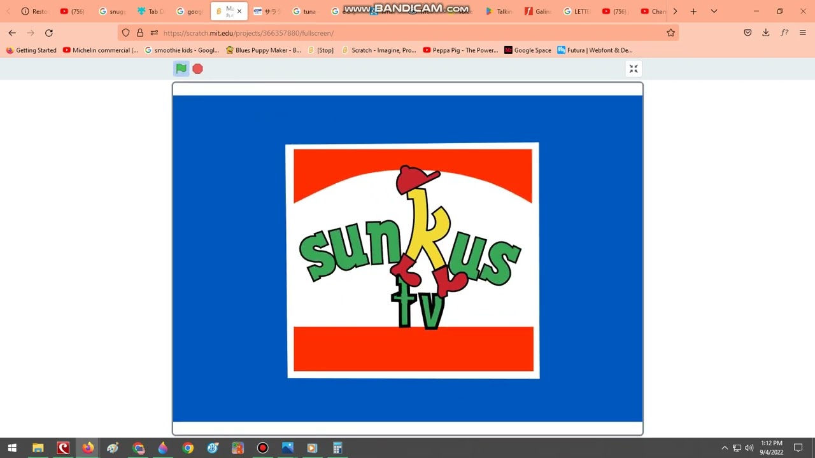Open the Google Space bookmark

(528, 50)
